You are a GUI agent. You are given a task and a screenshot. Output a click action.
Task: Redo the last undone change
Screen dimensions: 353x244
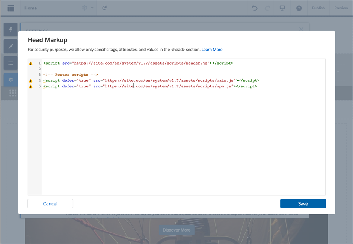click(x=267, y=8)
